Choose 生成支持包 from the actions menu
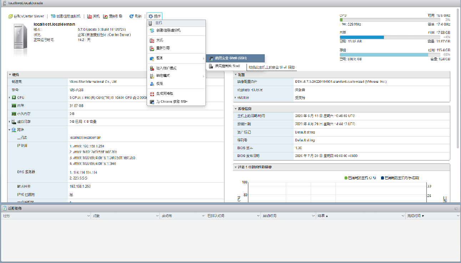Screen dimensions: 461x263 [x=176, y=93]
